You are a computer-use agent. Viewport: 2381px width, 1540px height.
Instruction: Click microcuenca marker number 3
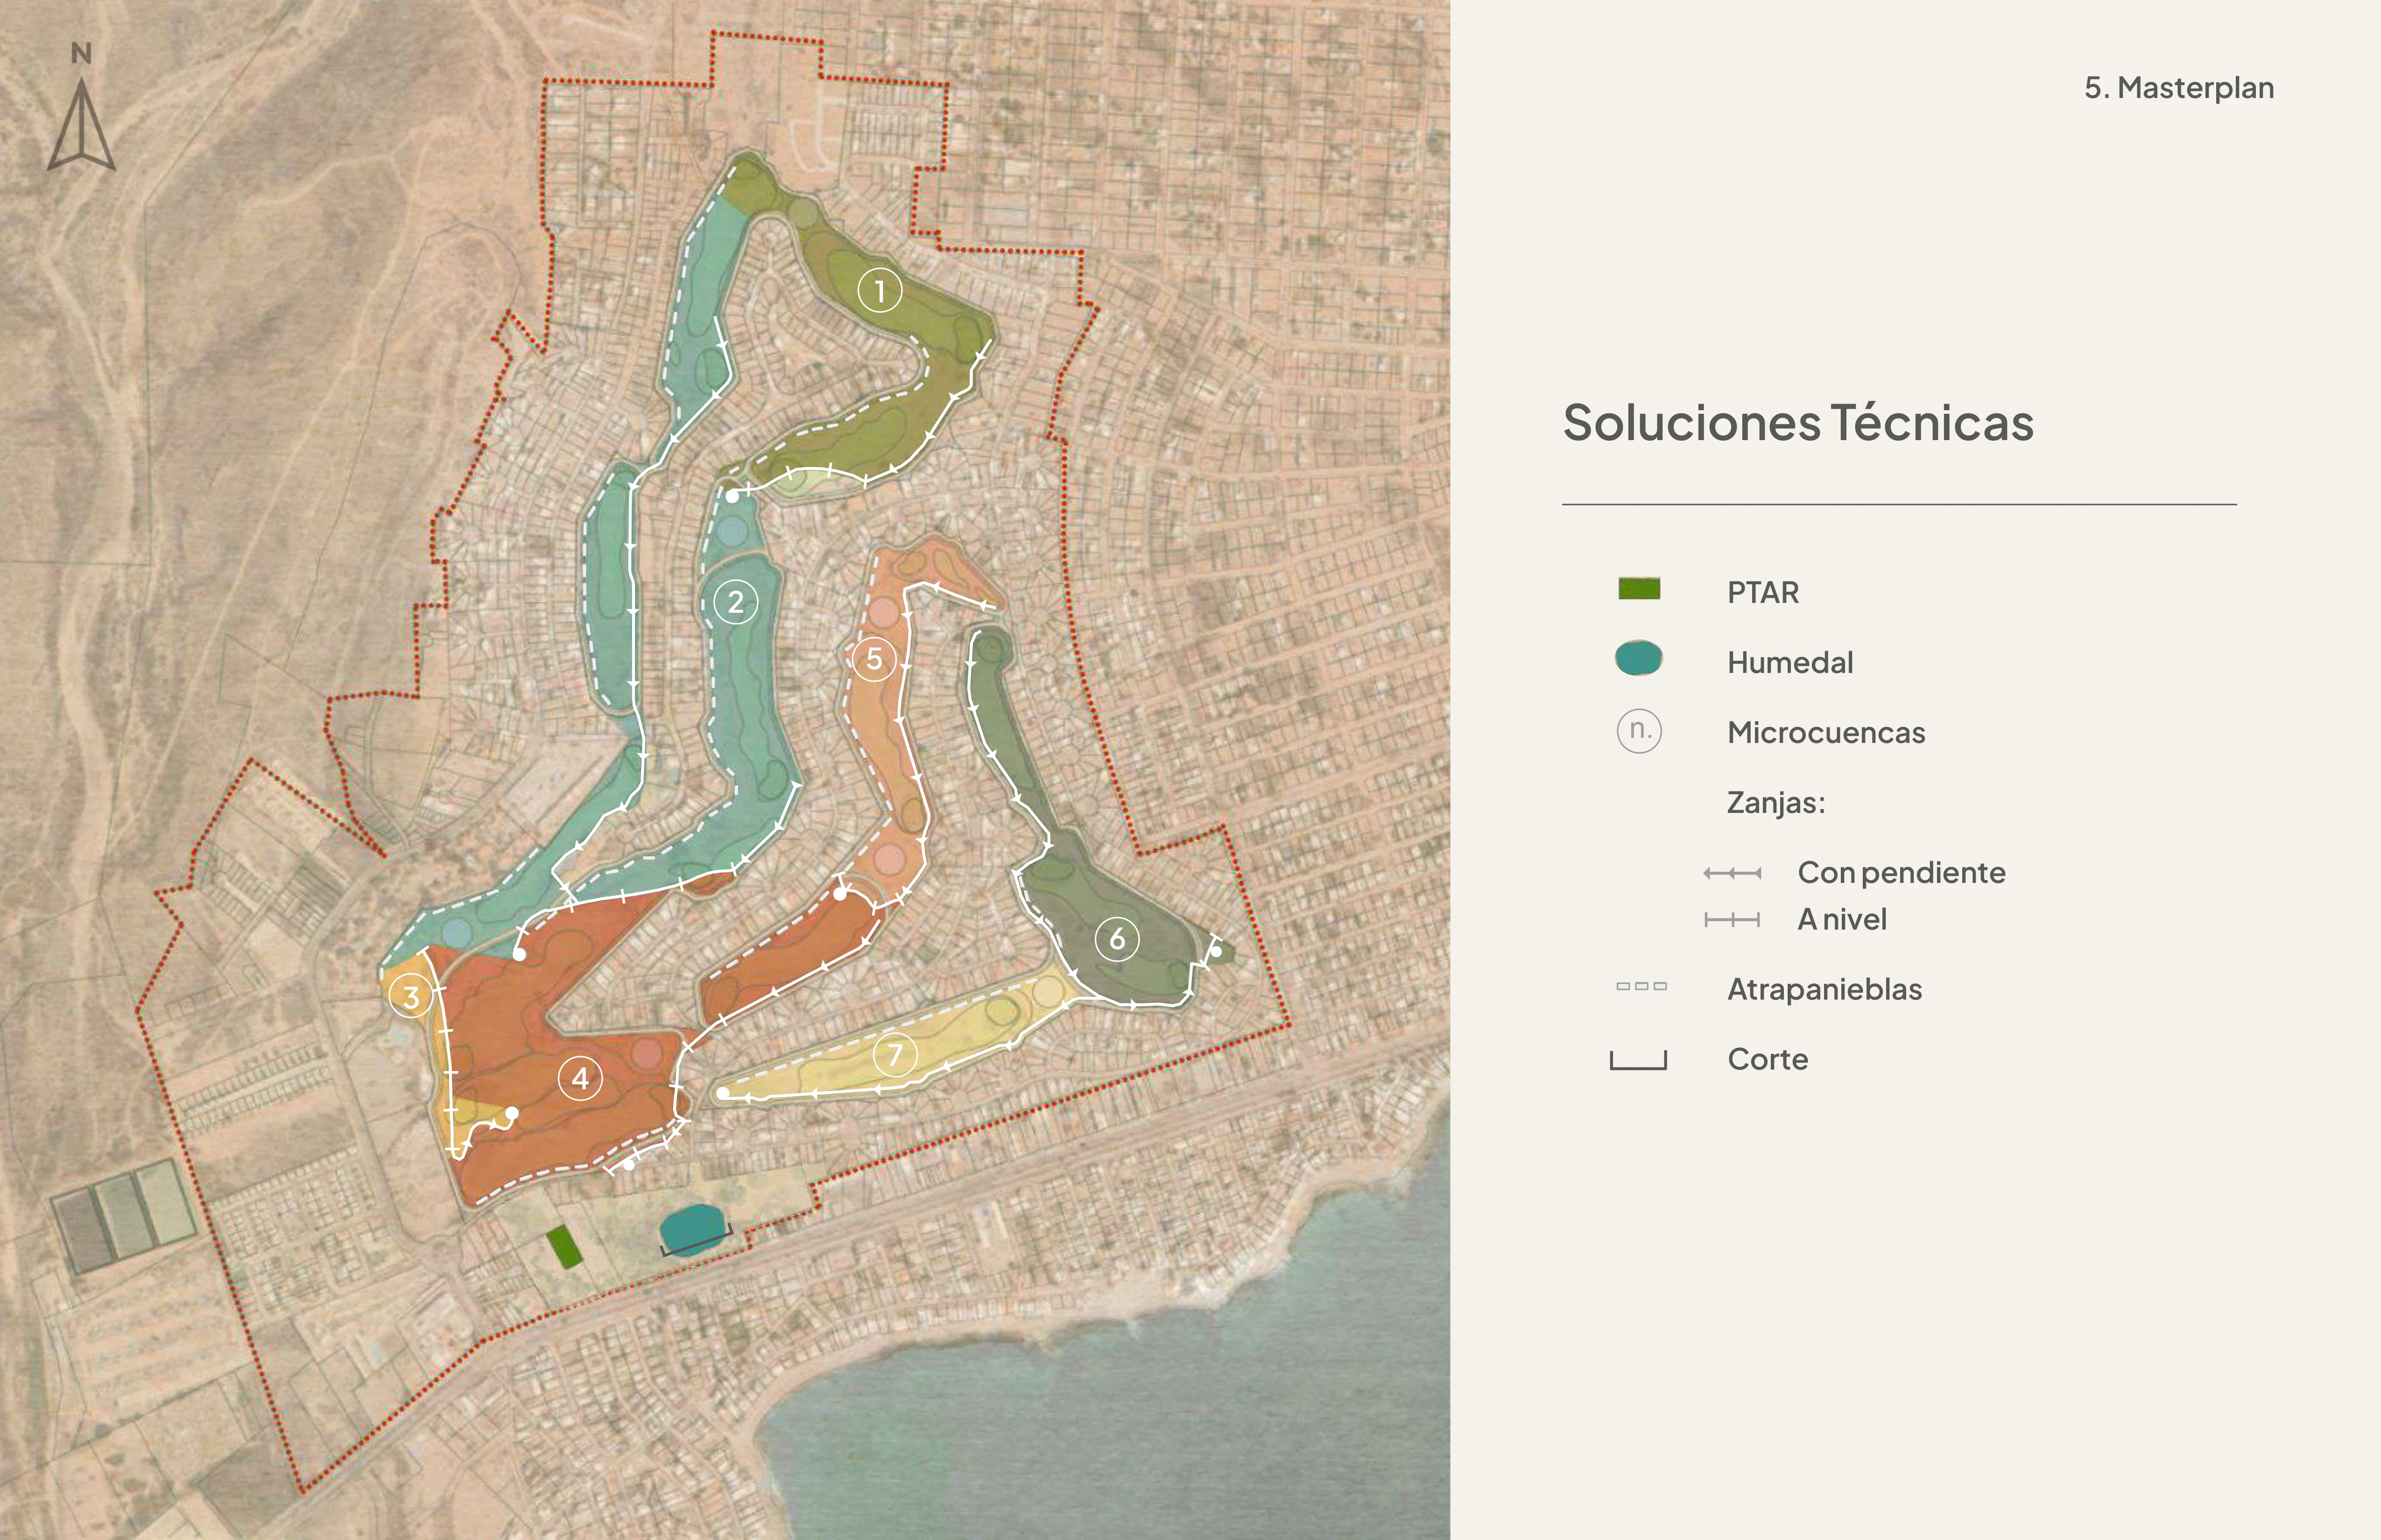pyautogui.click(x=410, y=996)
